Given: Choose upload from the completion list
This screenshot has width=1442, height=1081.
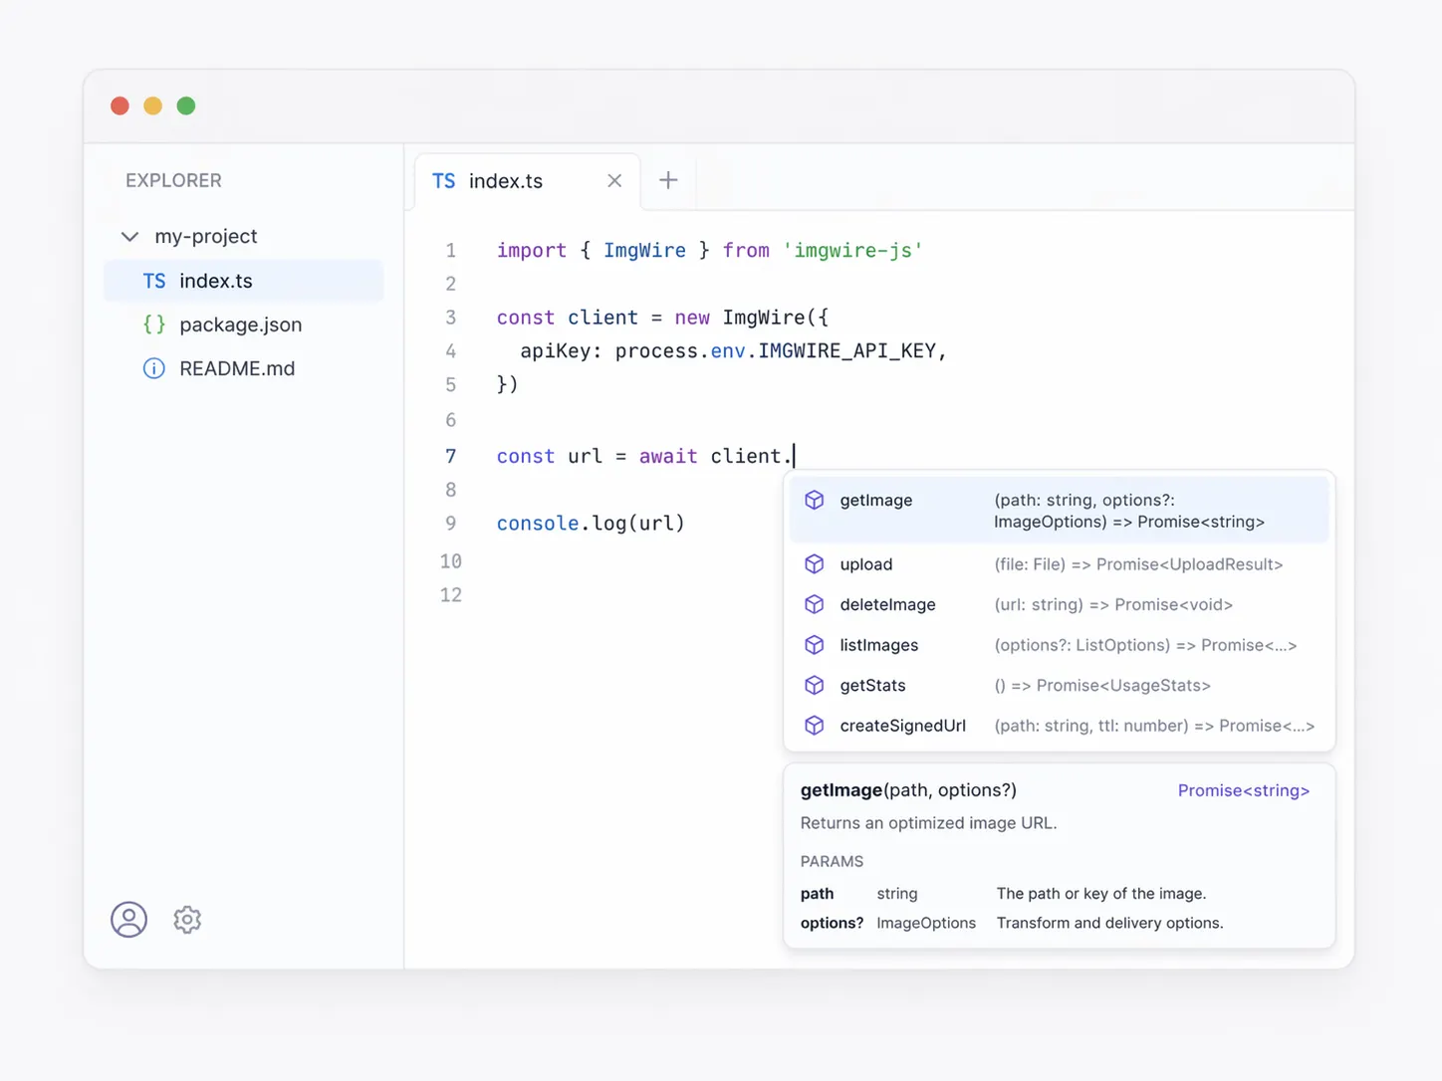Looking at the screenshot, I should point(865,564).
